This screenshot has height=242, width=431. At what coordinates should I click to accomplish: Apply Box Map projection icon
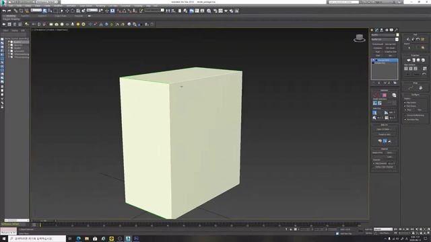click(x=423, y=60)
